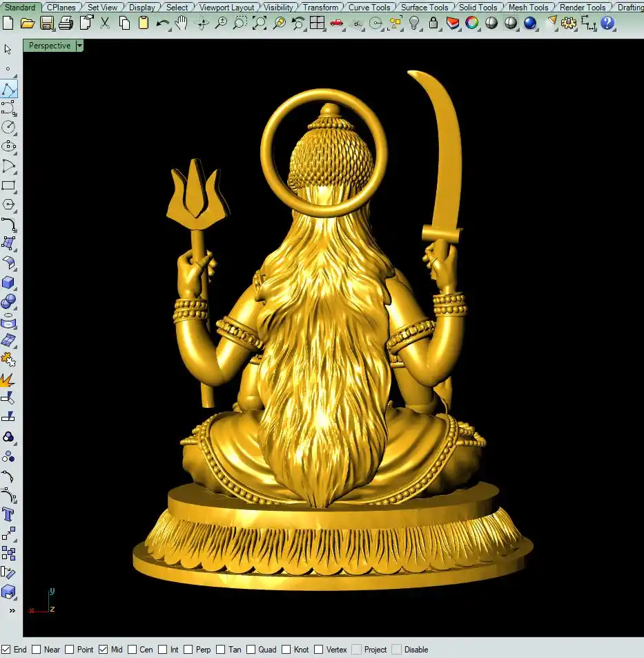Click the Perspective viewport title label
The height and width of the screenshot is (658, 644).
pyautogui.click(x=49, y=46)
